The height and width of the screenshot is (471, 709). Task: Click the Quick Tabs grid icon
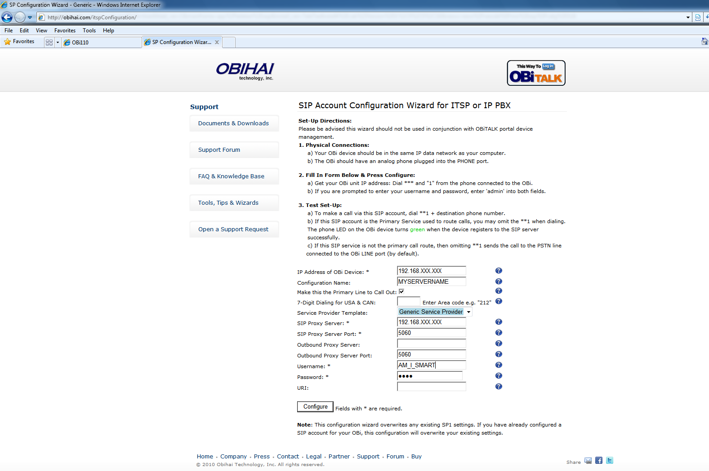point(49,42)
